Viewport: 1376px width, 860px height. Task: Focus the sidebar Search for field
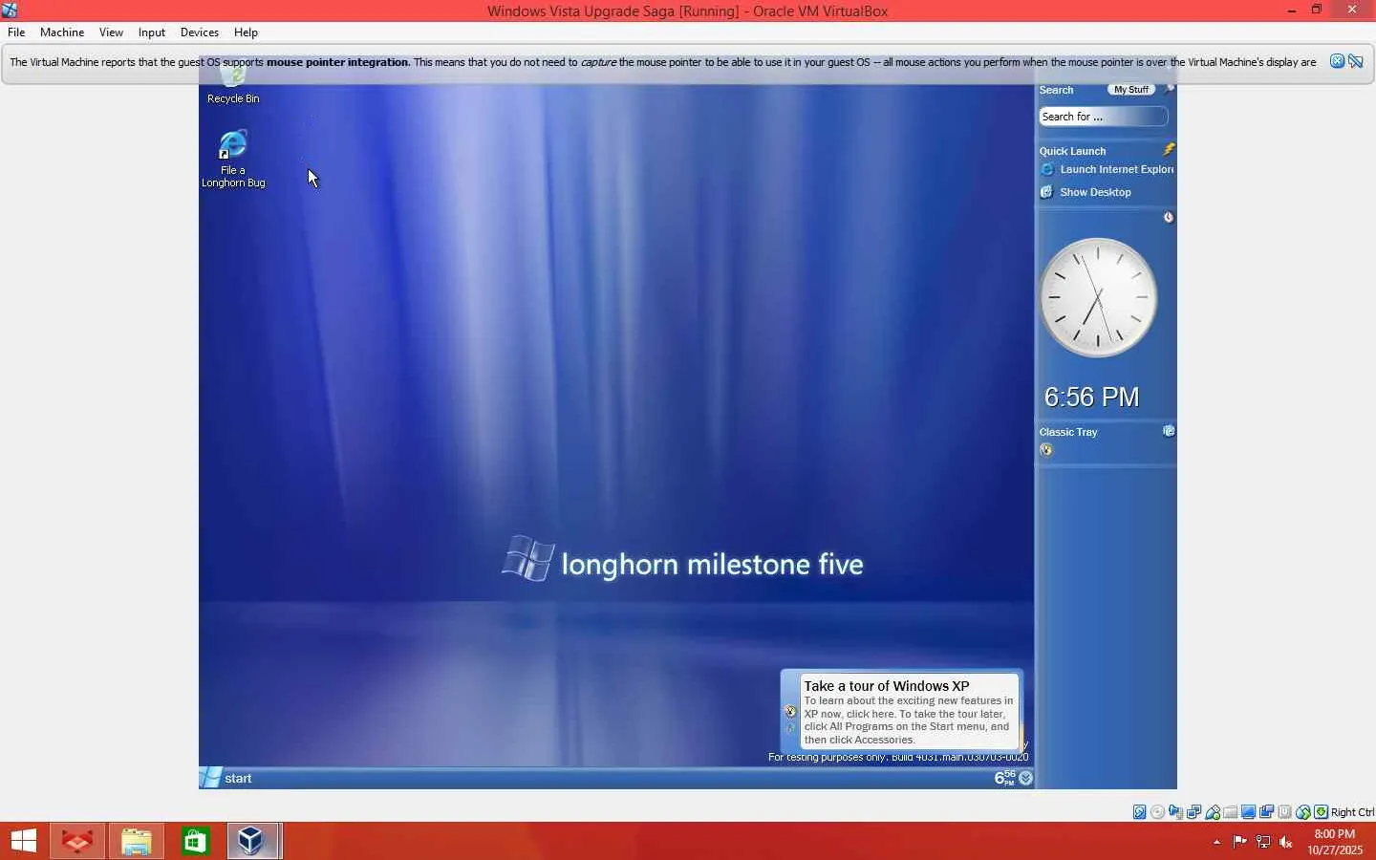(x=1103, y=117)
